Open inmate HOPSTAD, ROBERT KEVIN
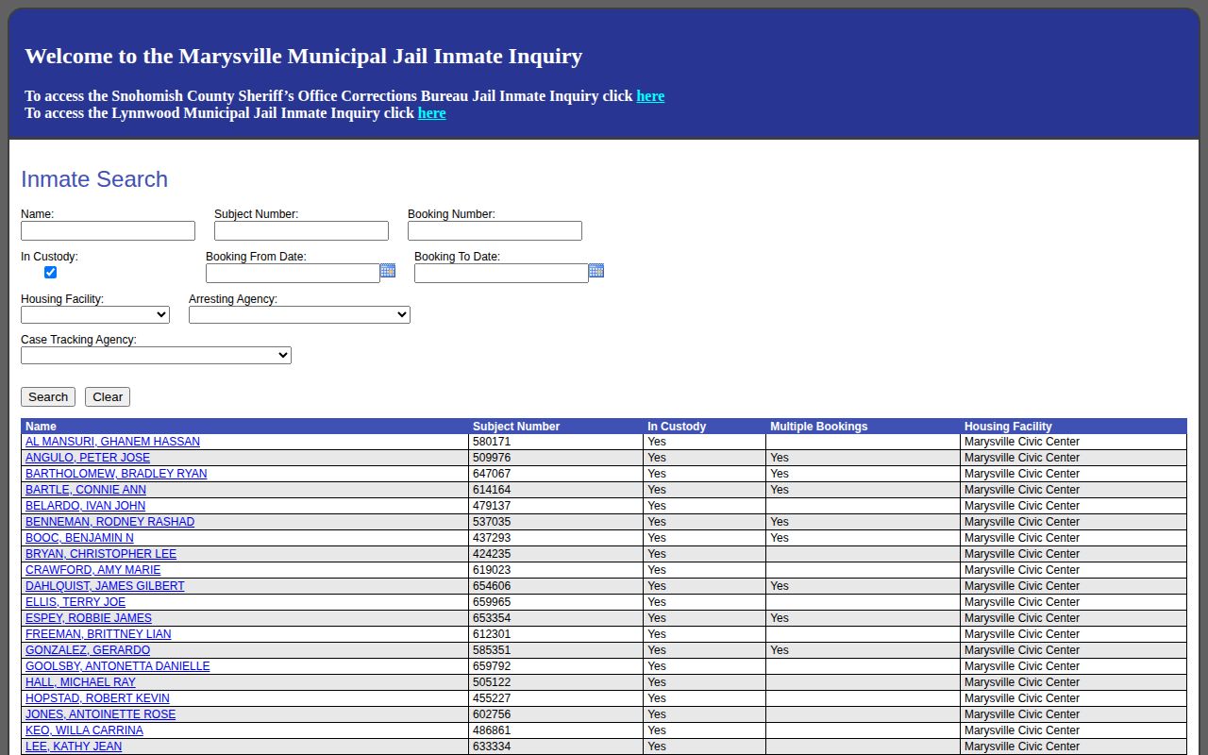This screenshot has width=1208, height=755. (x=97, y=698)
